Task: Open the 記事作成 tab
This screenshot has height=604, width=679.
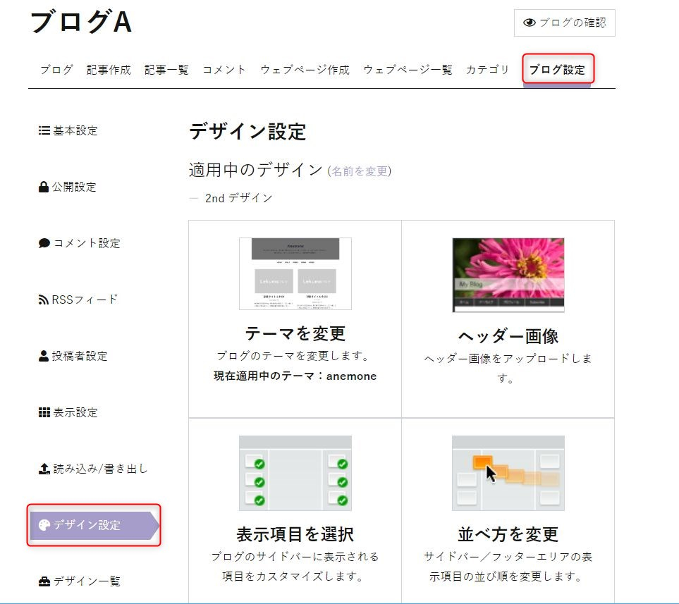Action: [x=109, y=70]
